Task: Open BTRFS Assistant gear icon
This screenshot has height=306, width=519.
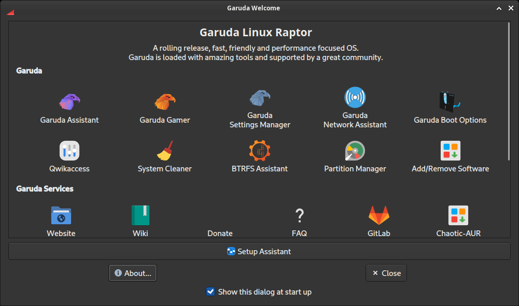Action: (x=260, y=151)
